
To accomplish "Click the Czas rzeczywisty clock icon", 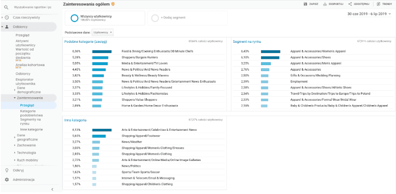I will (7, 18).
